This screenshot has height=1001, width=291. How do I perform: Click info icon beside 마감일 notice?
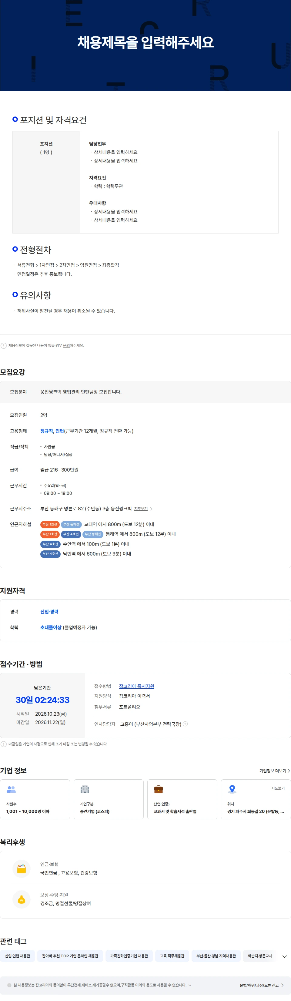4,744
